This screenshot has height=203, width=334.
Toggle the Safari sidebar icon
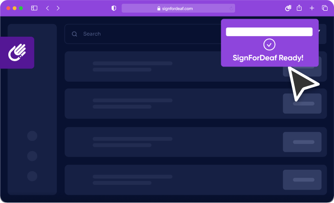(x=34, y=8)
